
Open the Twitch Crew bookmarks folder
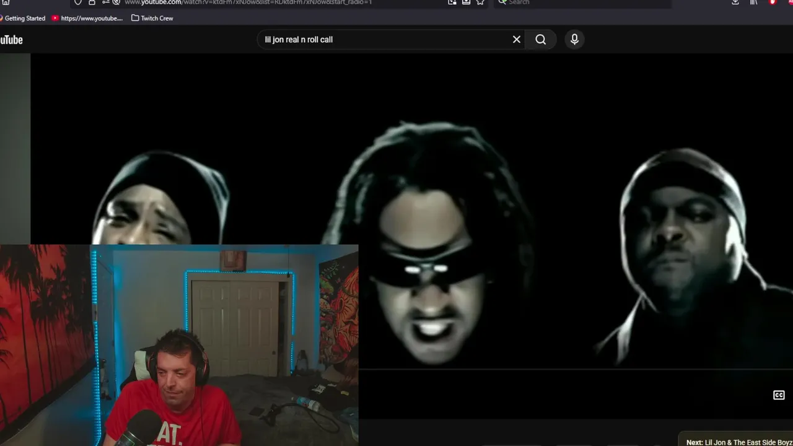point(152,19)
